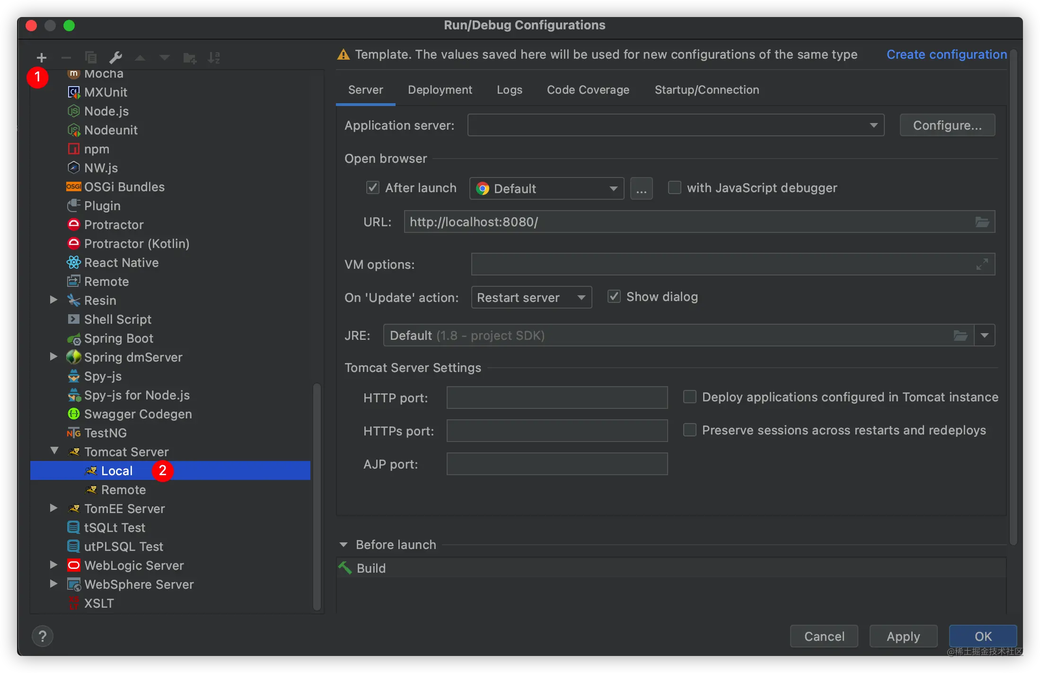Switch to the Deployment tab
This screenshot has width=1040, height=673.
coord(440,90)
